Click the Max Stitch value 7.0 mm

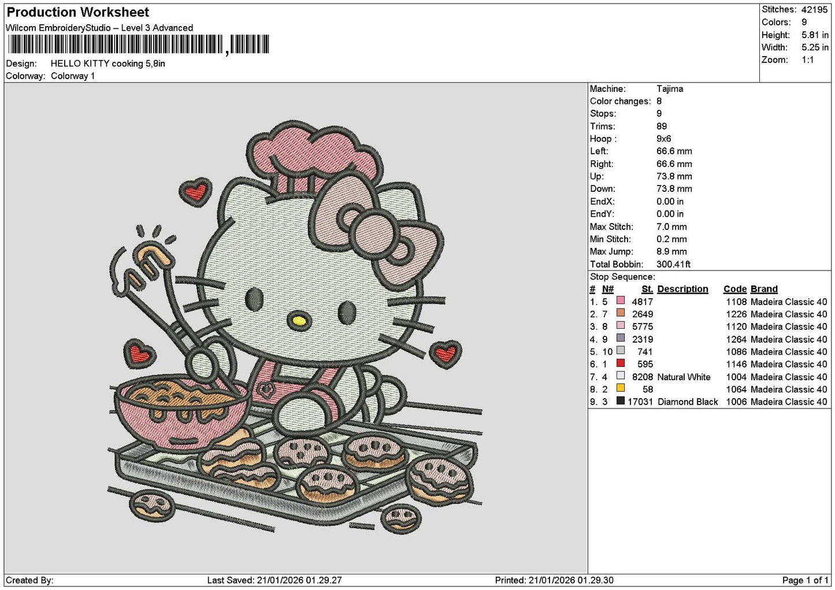[x=671, y=227]
